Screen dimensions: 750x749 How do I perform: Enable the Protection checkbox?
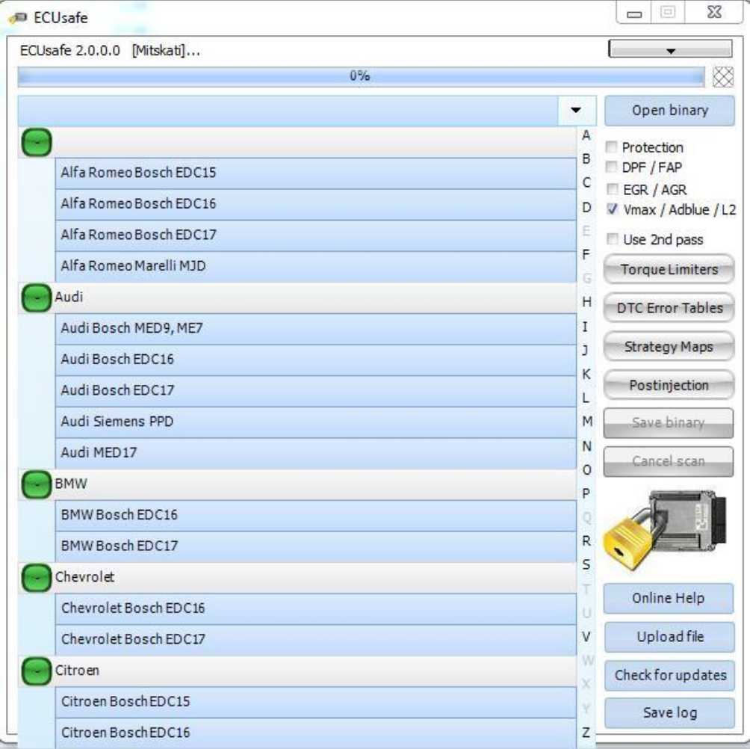click(x=610, y=147)
